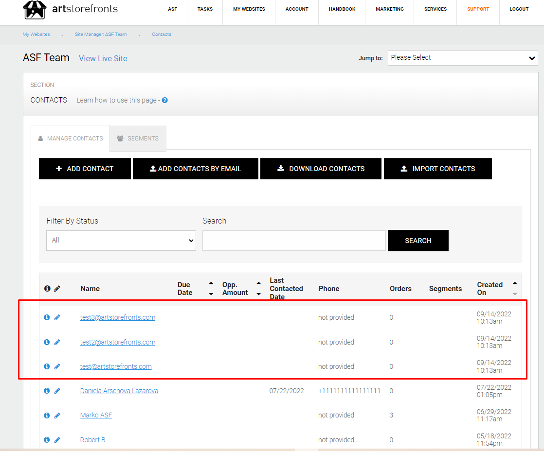The width and height of the screenshot is (544, 451).
Task: Sort Due Date ascending arrow
Action: click(211, 283)
